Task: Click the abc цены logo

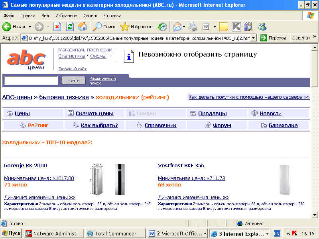Action: pos(26,59)
